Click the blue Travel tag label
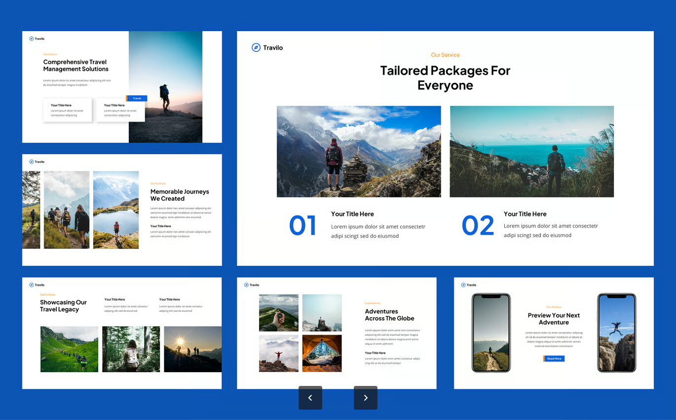The width and height of the screenshot is (676, 420). coord(137,98)
